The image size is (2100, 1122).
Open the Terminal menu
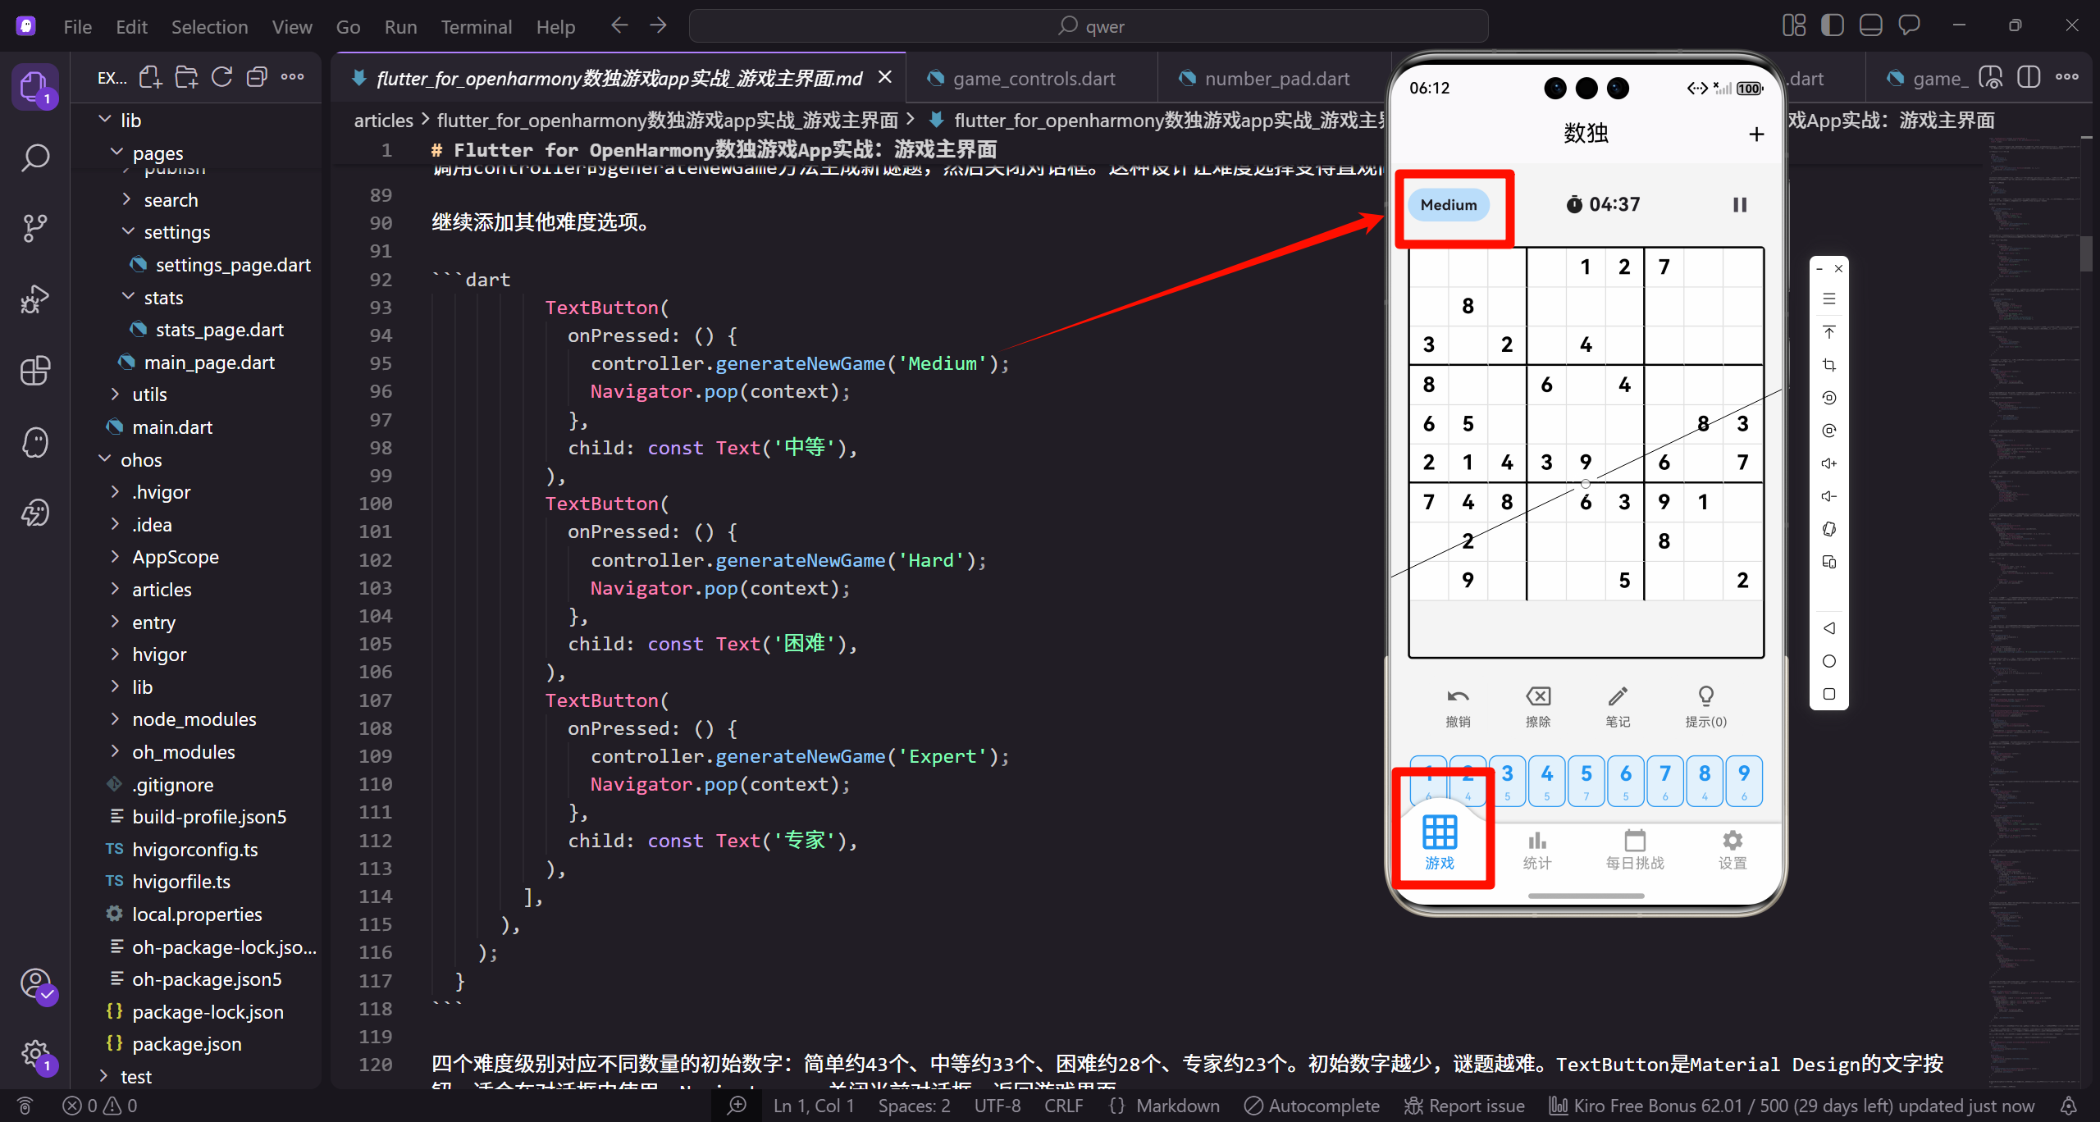coord(476,27)
